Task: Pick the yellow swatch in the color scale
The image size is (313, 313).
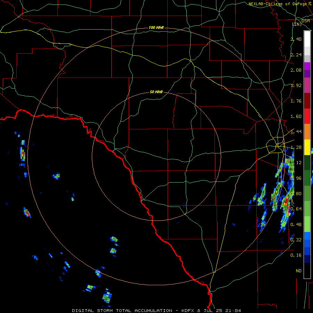Action: point(307,147)
